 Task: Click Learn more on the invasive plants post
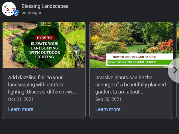point(108,109)
